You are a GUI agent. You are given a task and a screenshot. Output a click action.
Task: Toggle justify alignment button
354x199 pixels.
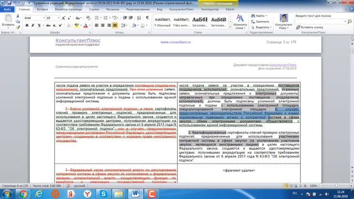115,25
